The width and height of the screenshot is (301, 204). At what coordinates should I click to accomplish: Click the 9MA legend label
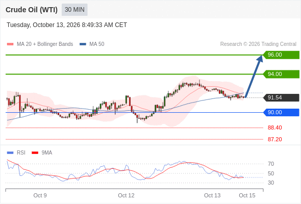[x=47, y=153]
